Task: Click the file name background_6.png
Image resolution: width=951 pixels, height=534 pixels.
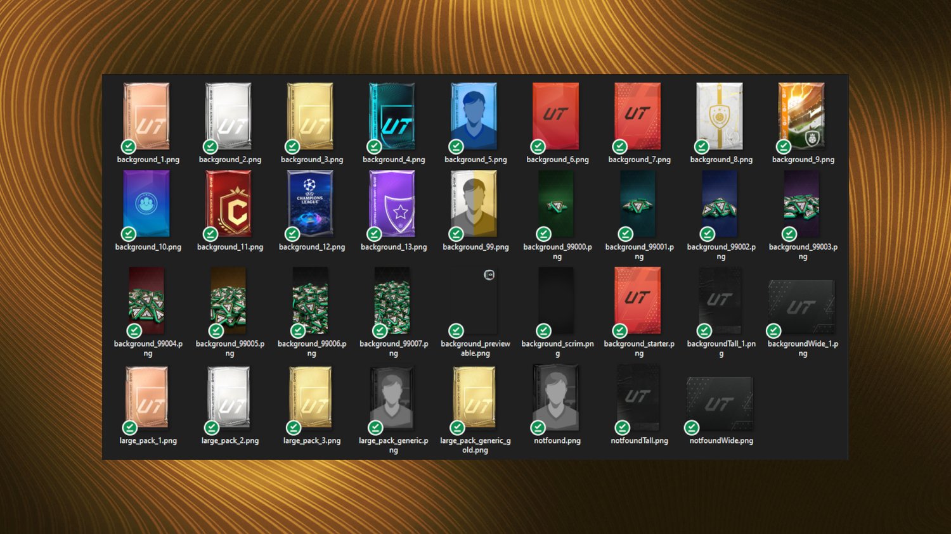Action: tap(557, 160)
